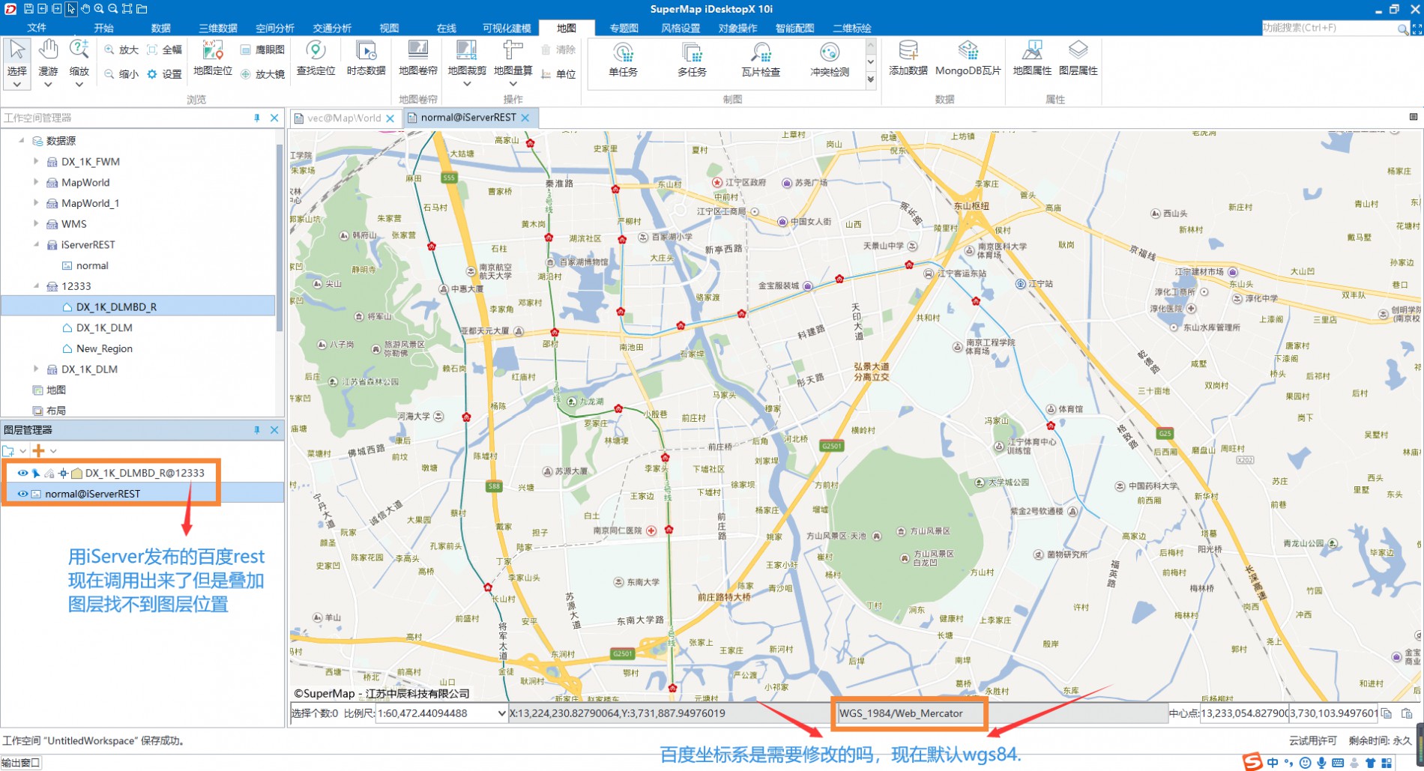
Task: Activate the 缩放 zoom tool
Action: (79, 63)
